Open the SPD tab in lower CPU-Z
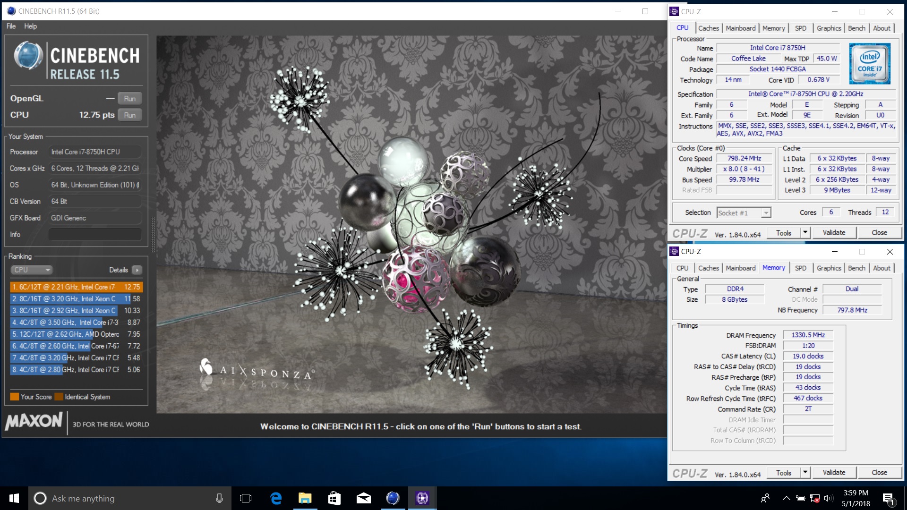Screen dimensions: 907x510 point(801,268)
